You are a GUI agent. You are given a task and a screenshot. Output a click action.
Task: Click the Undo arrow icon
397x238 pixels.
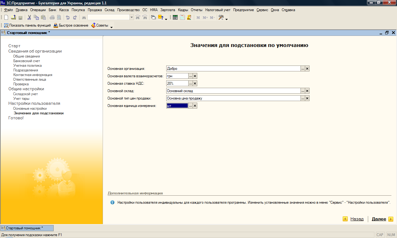pos(68,18)
